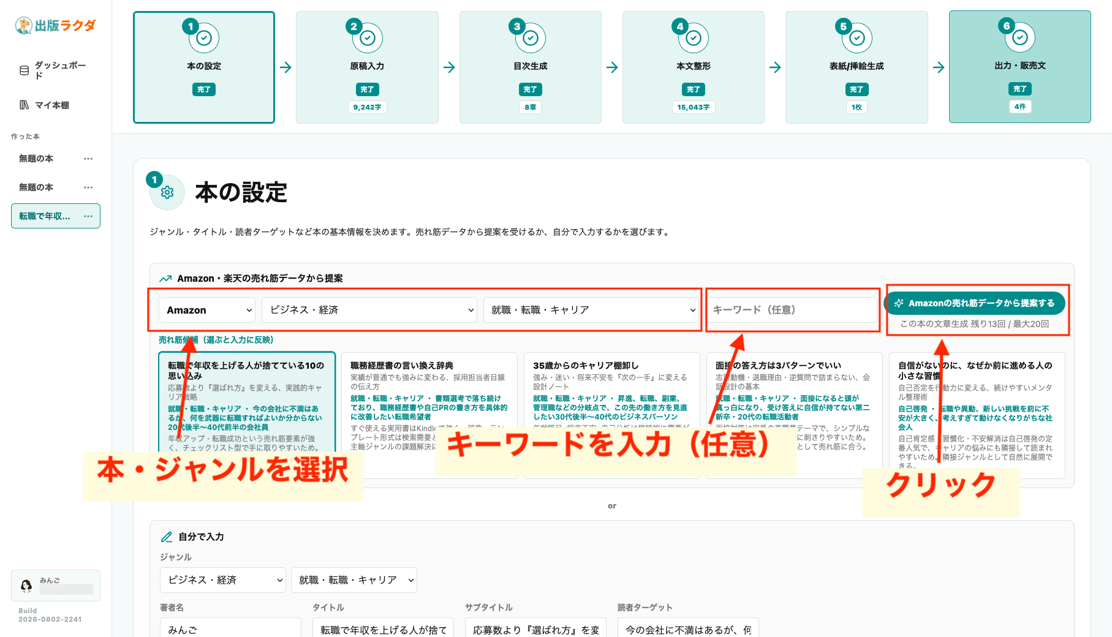Open マイ本棚 in the sidebar
Image resolution: width=1112 pixels, height=637 pixels.
click(55, 105)
